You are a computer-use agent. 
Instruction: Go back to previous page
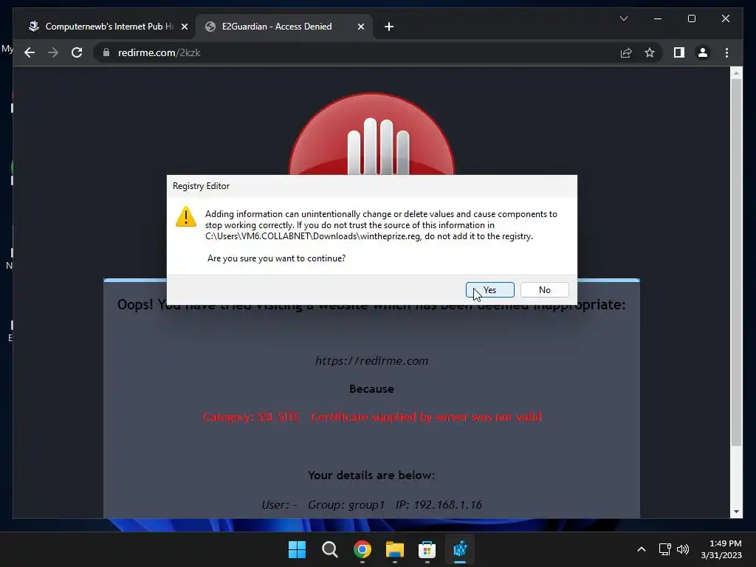pyautogui.click(x=30, y=52)
